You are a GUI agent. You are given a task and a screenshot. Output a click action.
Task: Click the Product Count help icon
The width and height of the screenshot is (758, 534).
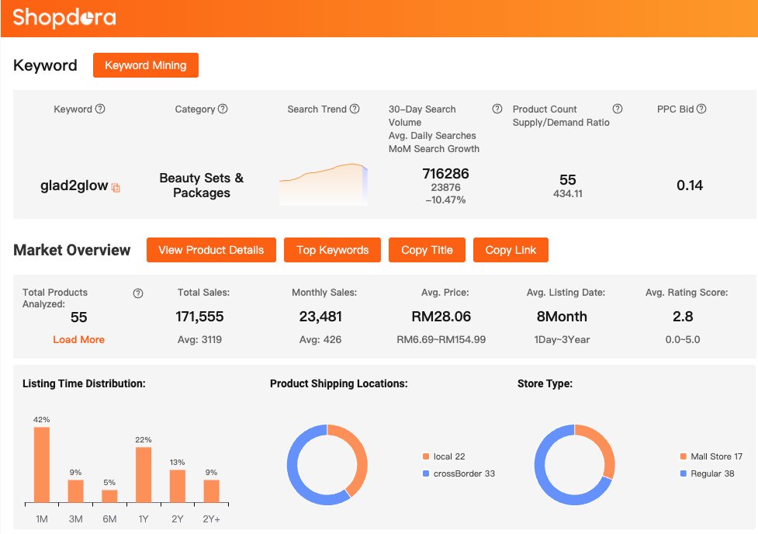pos(618,109)
